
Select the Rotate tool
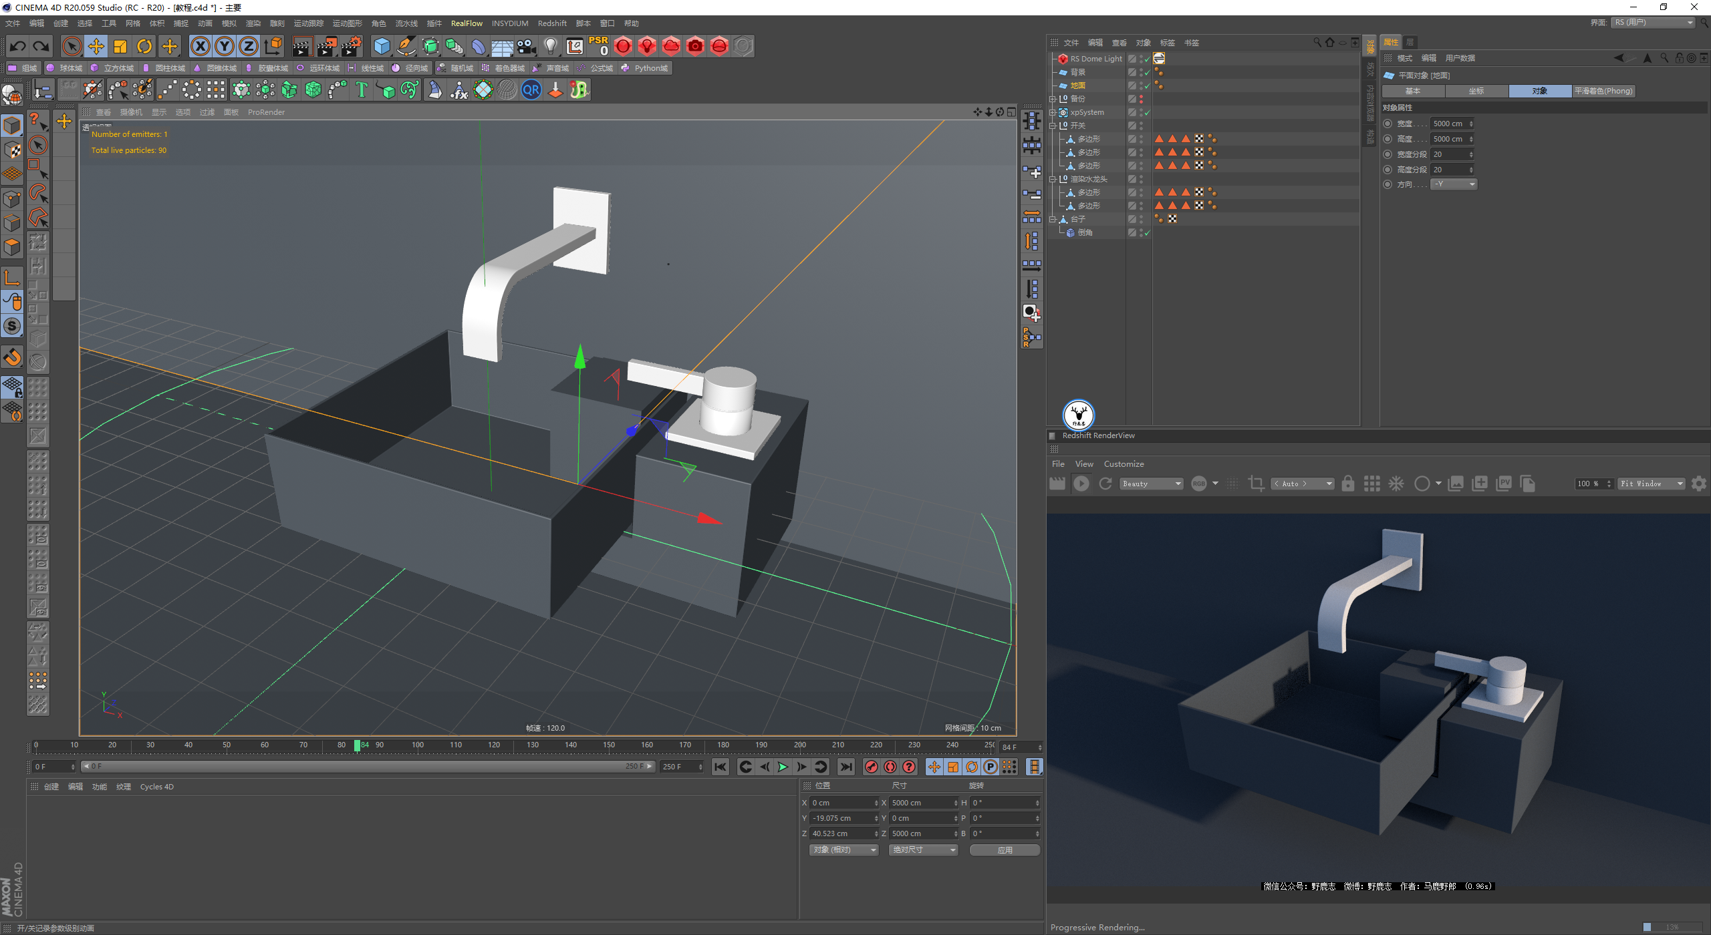144,46
